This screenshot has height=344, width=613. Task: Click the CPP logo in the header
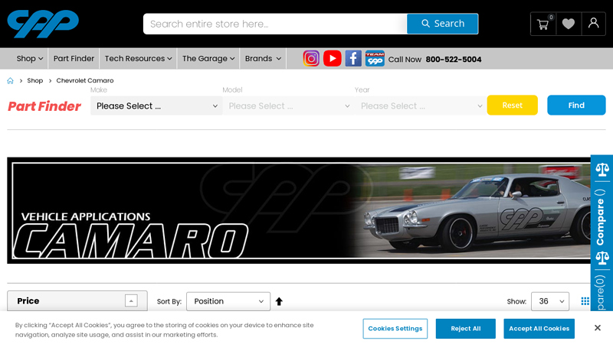[x=43, y=24]
